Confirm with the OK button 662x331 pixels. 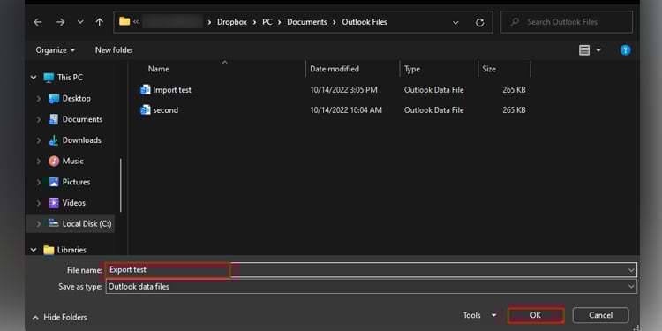[x=536, y=315]
